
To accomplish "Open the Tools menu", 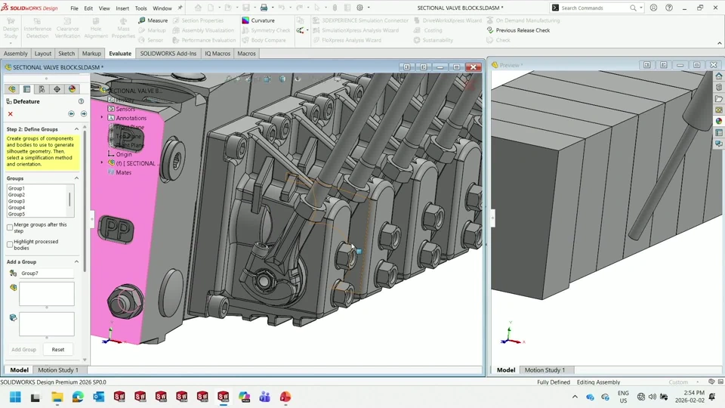I will click(x=140, y=8).
